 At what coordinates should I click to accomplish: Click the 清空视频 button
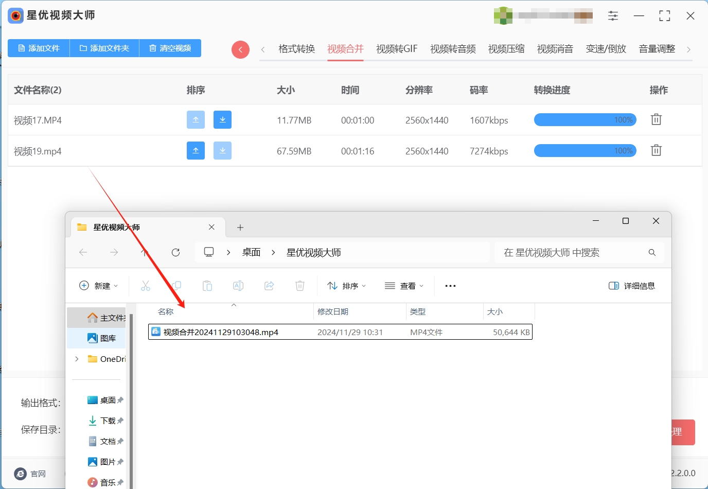coord(170,48)
